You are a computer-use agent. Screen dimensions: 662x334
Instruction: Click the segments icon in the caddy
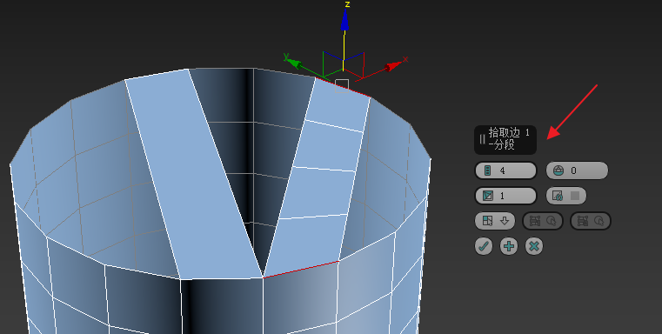(x=488, y=170)
